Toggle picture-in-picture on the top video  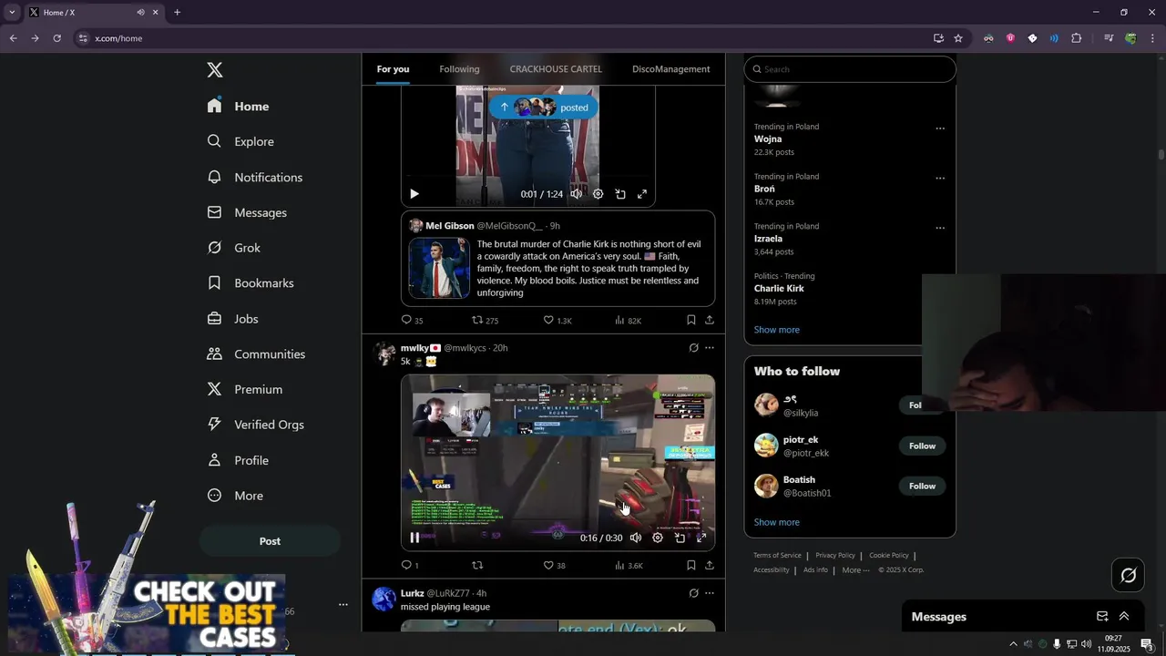(620, 194)
